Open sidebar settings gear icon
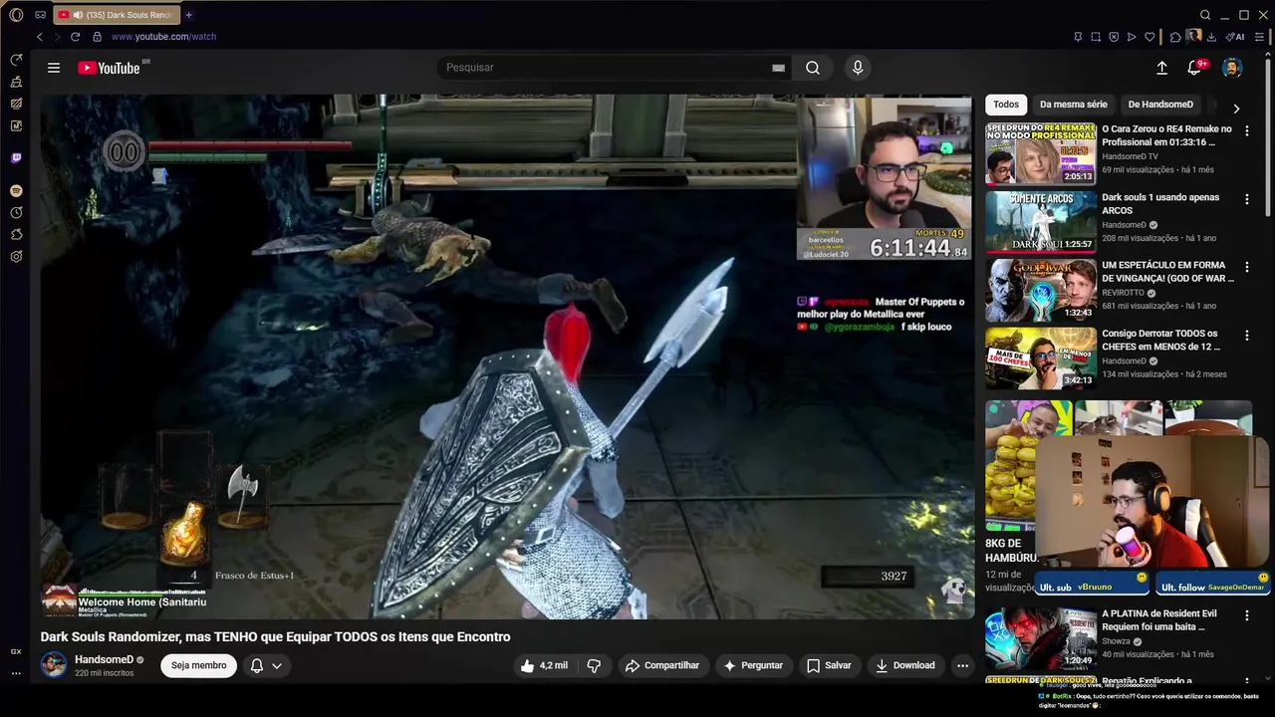1275x717 pixels. tap(16, 256)
